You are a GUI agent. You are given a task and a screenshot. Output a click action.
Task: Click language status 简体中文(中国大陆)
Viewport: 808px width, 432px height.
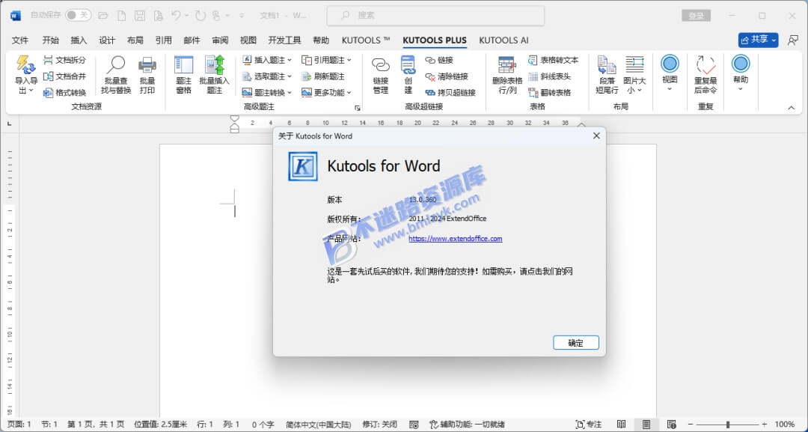(319, 425)
